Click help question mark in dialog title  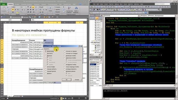pos(79,46)
